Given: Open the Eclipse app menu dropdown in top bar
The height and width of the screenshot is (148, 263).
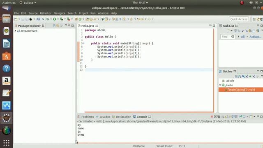Looking at the screenshot, I should pos(35,3).
